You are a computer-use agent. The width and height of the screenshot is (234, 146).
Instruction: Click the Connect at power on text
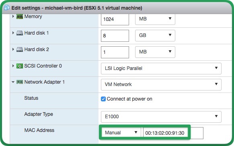[x=129, y=99]
